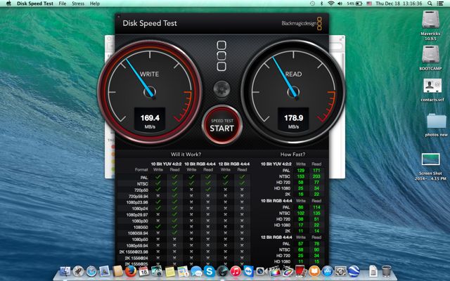Open the Stress menu
This screenshot has width=450, height=281.
(x=78, y=4)
